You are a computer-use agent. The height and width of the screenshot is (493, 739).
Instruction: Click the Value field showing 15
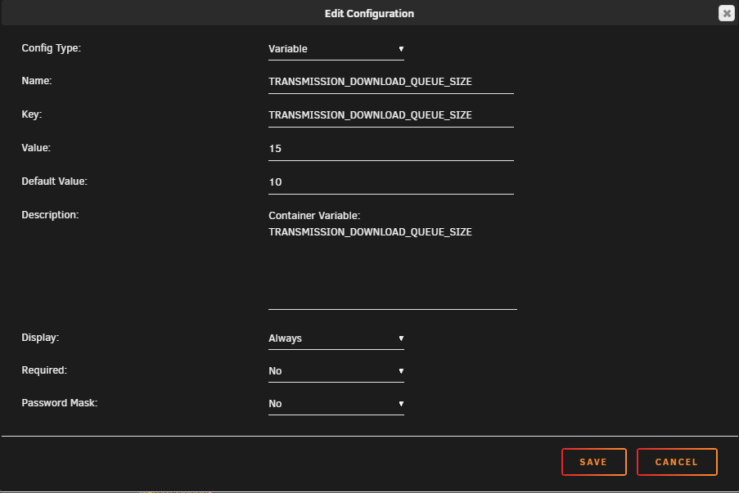pyautogui.click(x=390, y=149)
